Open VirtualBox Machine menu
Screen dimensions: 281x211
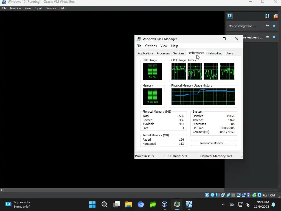point(15,8)
